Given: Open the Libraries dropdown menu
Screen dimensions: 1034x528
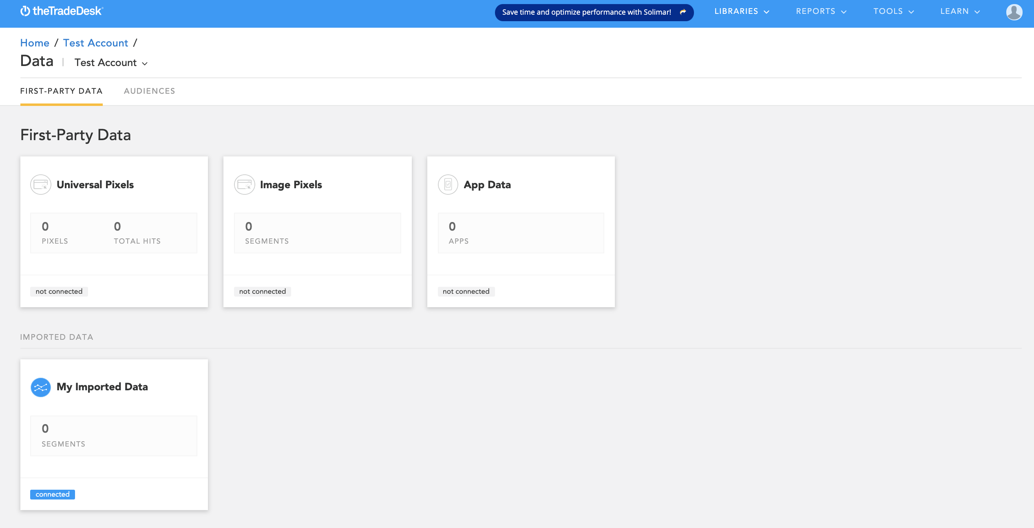Looking at the screenshot, I should [742, 11].
